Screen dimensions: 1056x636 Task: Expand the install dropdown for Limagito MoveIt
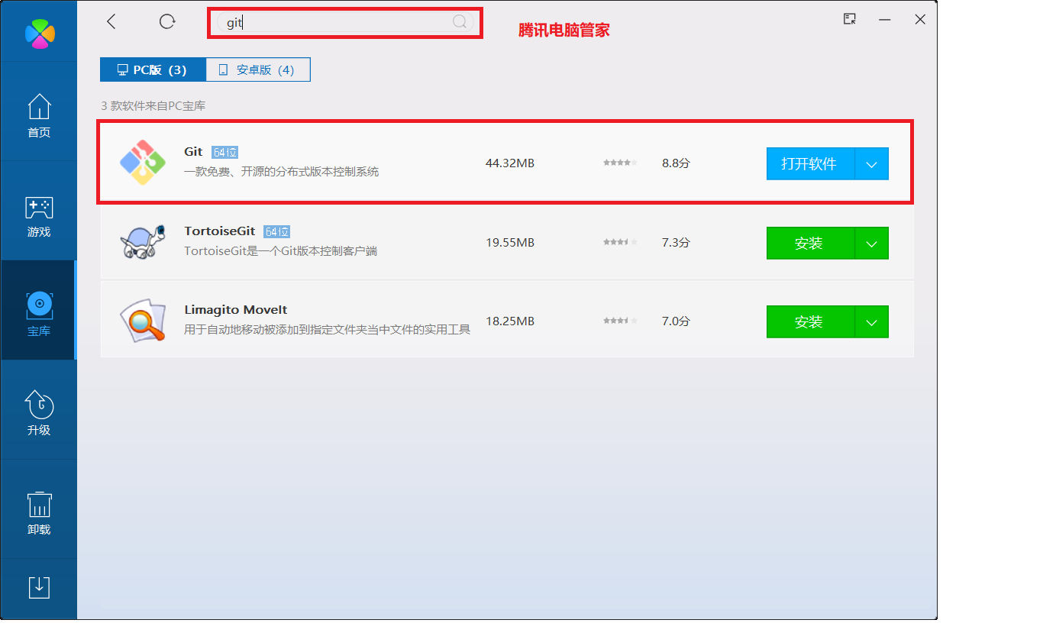[872, 321]
